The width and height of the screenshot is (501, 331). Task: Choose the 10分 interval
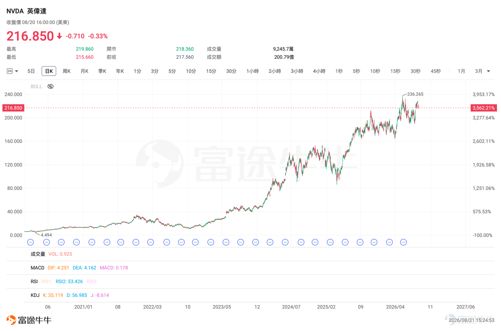click(x=191, y=71)
